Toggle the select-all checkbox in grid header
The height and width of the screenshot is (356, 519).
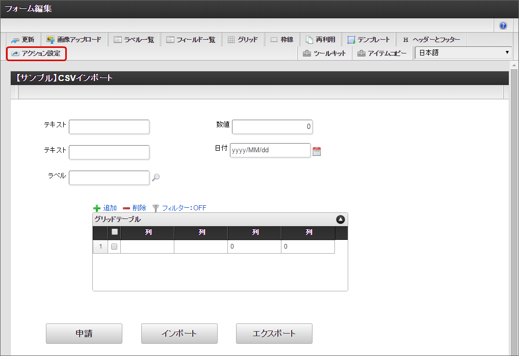[115, 232]
